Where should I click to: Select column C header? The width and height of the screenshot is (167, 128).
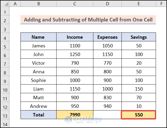(75, 4)
